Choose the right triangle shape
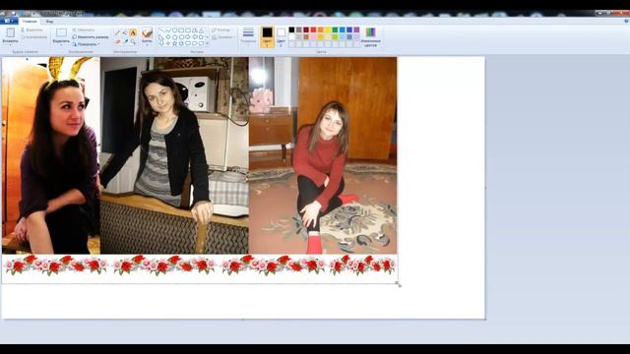The height and width of the screenshot is (354, 630). tap(161, 37)
